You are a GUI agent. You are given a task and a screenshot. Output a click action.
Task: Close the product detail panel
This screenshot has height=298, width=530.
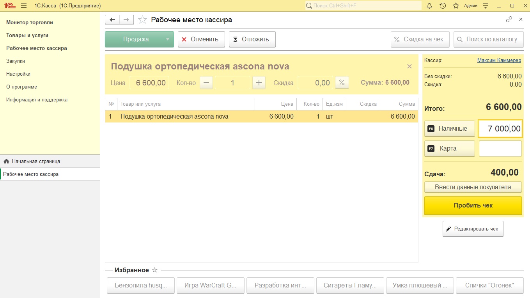[x=409, y=66]
